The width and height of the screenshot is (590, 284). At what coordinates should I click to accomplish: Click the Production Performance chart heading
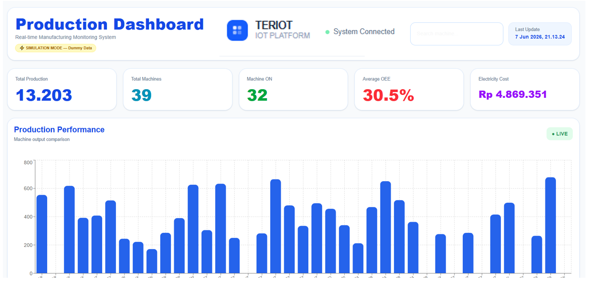tap(59, 130)
